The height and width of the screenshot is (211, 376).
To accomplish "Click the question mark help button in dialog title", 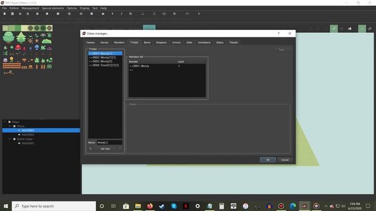I will pos(278,33).
